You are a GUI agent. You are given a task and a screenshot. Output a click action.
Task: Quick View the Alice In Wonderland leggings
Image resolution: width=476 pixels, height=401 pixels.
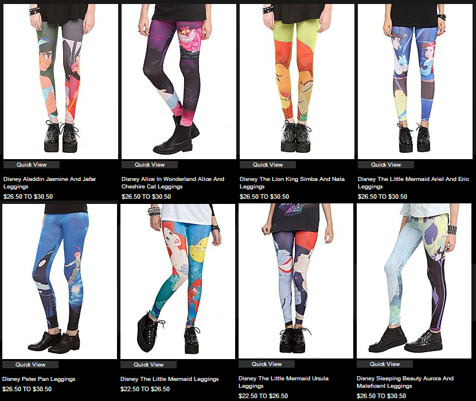(x=149, y=165)
